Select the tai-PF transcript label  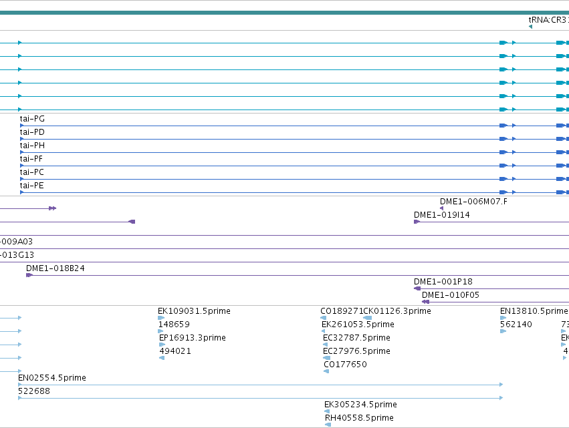click(x=31, y=159)
